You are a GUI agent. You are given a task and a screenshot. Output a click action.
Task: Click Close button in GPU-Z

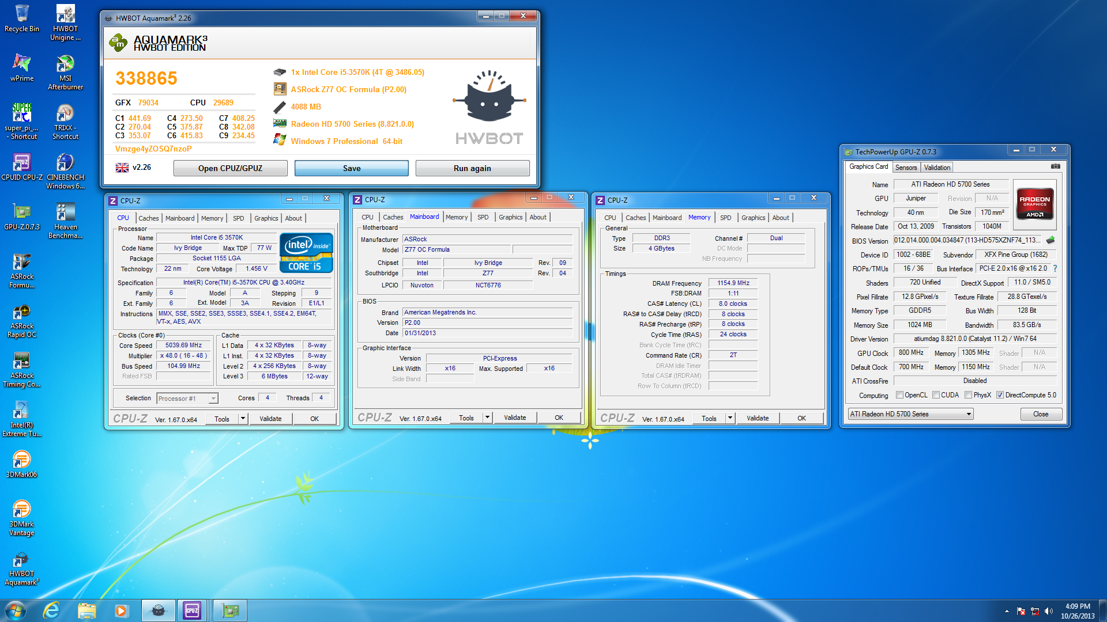tap(1041, 414)
